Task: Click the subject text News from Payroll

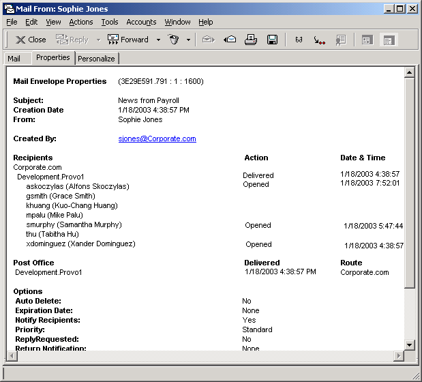Action: (x=149, y=100)
